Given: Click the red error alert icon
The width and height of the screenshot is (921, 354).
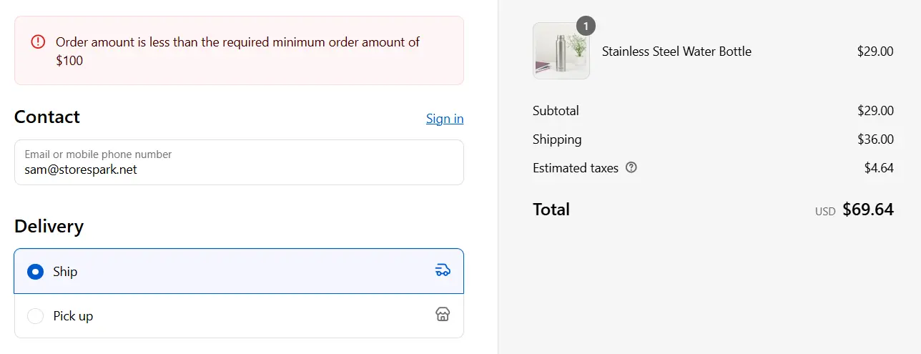Looking at the screenshot, I should click(x=38, y=42).
